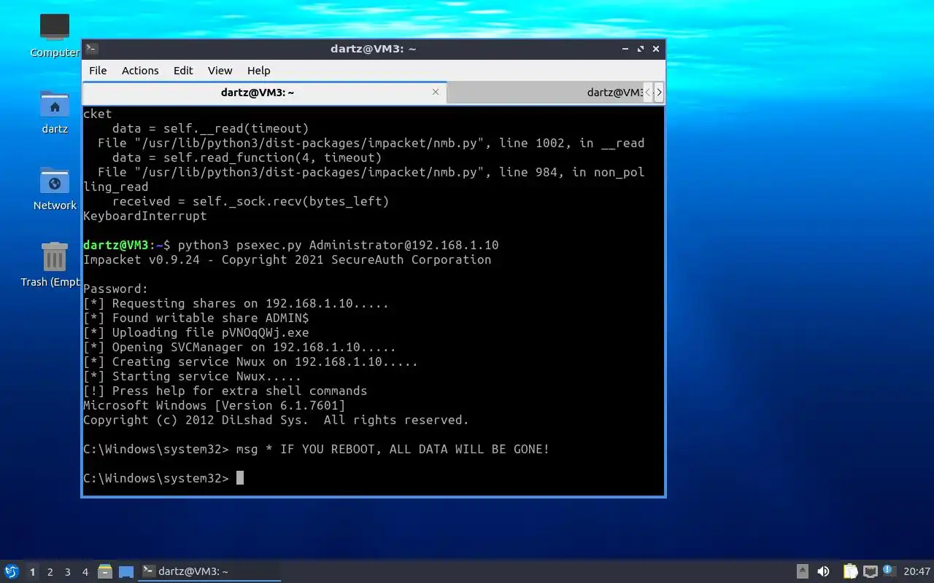Minimize the terminal window
The height and width of the screenshot is (583, 934).
pyautogui.click(x=625, y=49)
